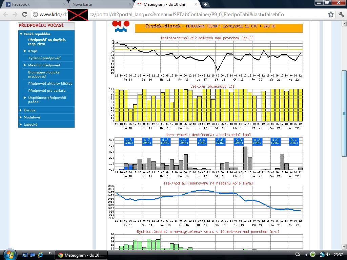Expand the Letecké sidebar section

(x=30, y=124)
